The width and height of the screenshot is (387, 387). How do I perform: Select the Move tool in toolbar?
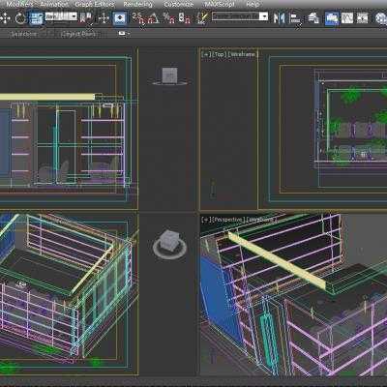coord(5,18)
